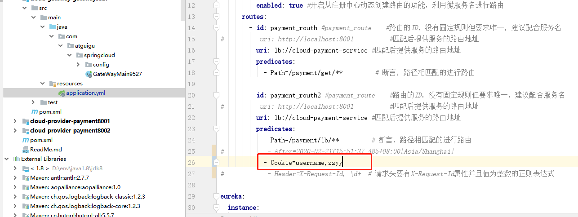This screenshot has width=578, height=217.
Task: Click the project panel vertical scrollbar
Action: tap(182, 10)
